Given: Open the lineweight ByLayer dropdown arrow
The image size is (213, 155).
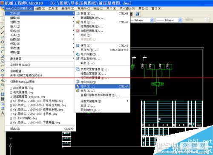Looking at the screenshot, I should 180,20.
